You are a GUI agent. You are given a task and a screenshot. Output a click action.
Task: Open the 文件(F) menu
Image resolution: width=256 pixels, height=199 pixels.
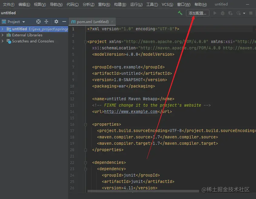click(x=8, y=4)
